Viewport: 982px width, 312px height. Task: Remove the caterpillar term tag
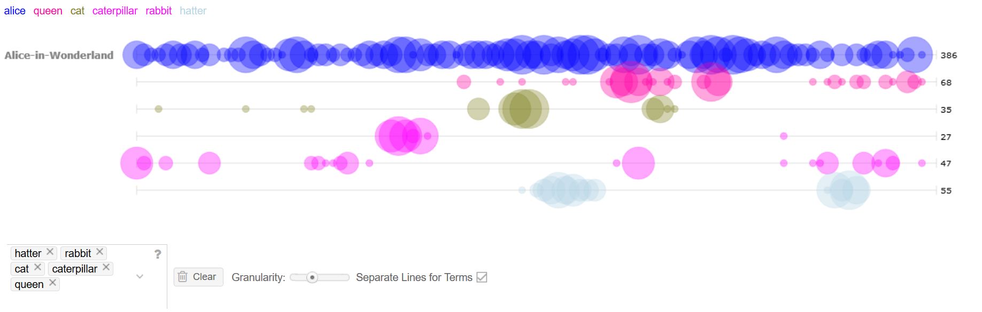pos(106,268)
